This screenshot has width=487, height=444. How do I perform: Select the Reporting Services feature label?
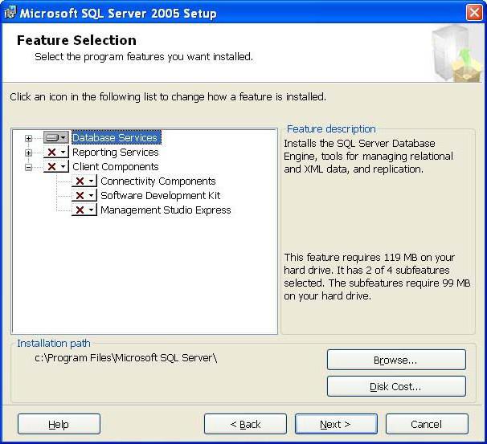tap(115, 152)
